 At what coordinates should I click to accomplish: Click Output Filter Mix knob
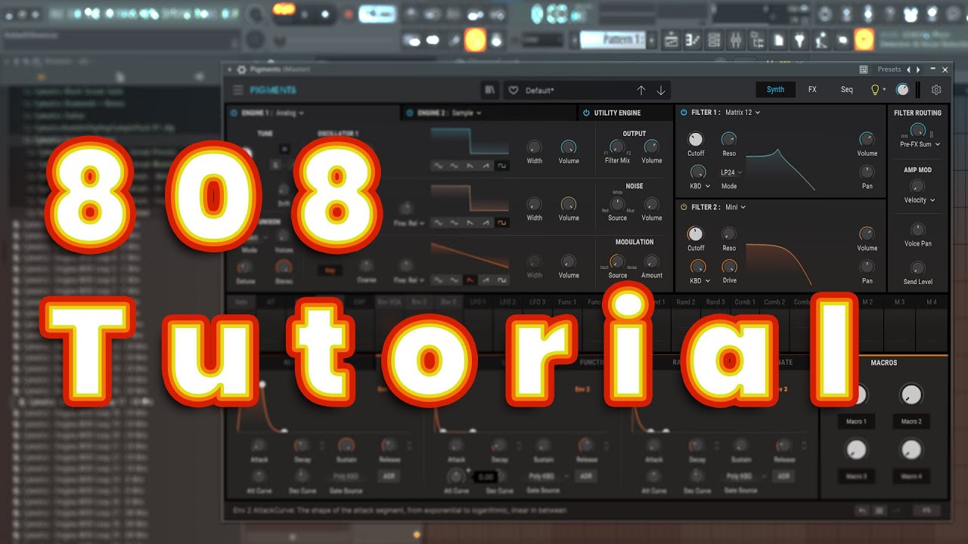[x=617, y=147]
